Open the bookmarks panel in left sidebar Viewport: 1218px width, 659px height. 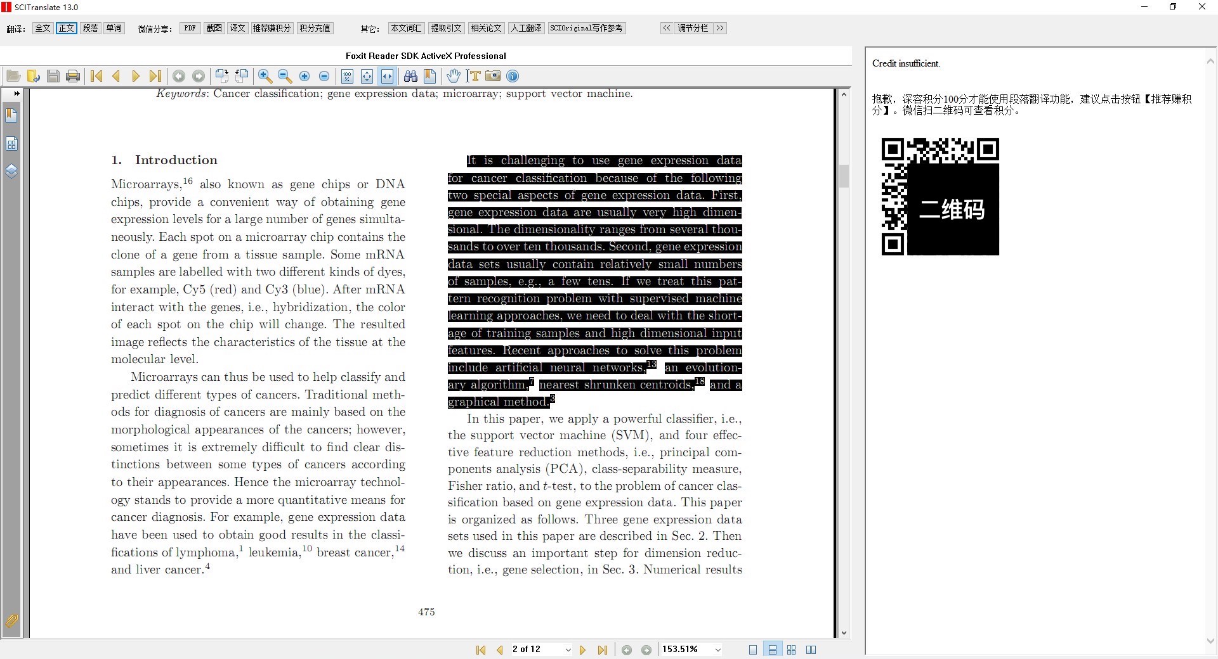tap(11, 115)
